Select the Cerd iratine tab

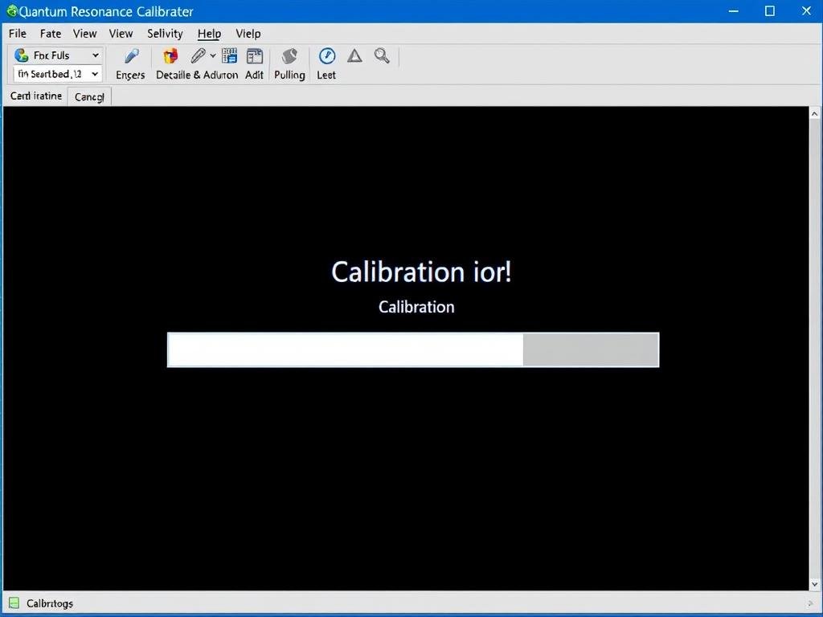[36, 96]
